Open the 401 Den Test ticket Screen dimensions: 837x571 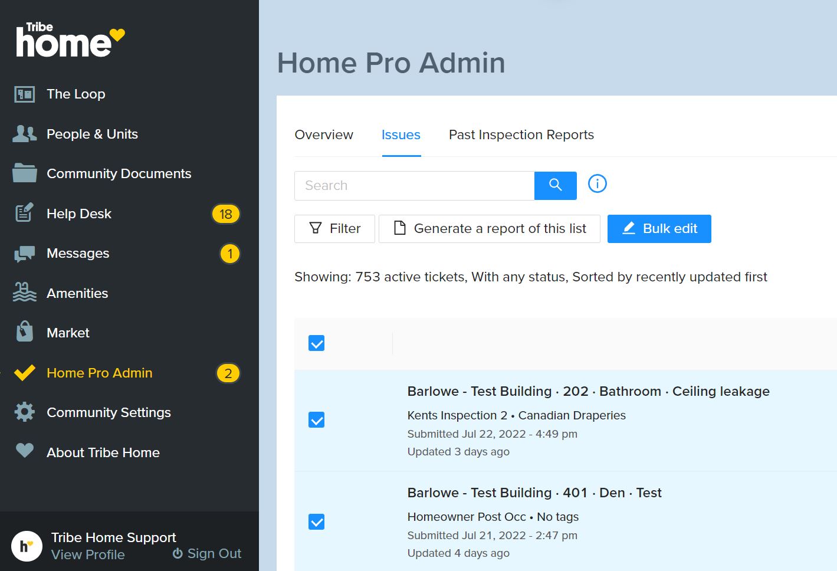(x=534, y=493)
